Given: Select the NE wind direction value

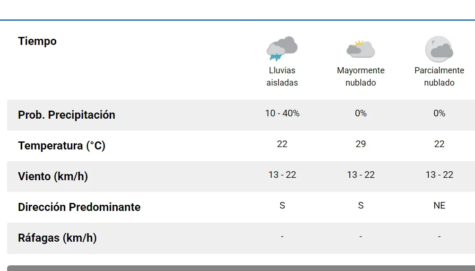Looking at the screenshot, I should pyautogui.click(x=439, y=206).
